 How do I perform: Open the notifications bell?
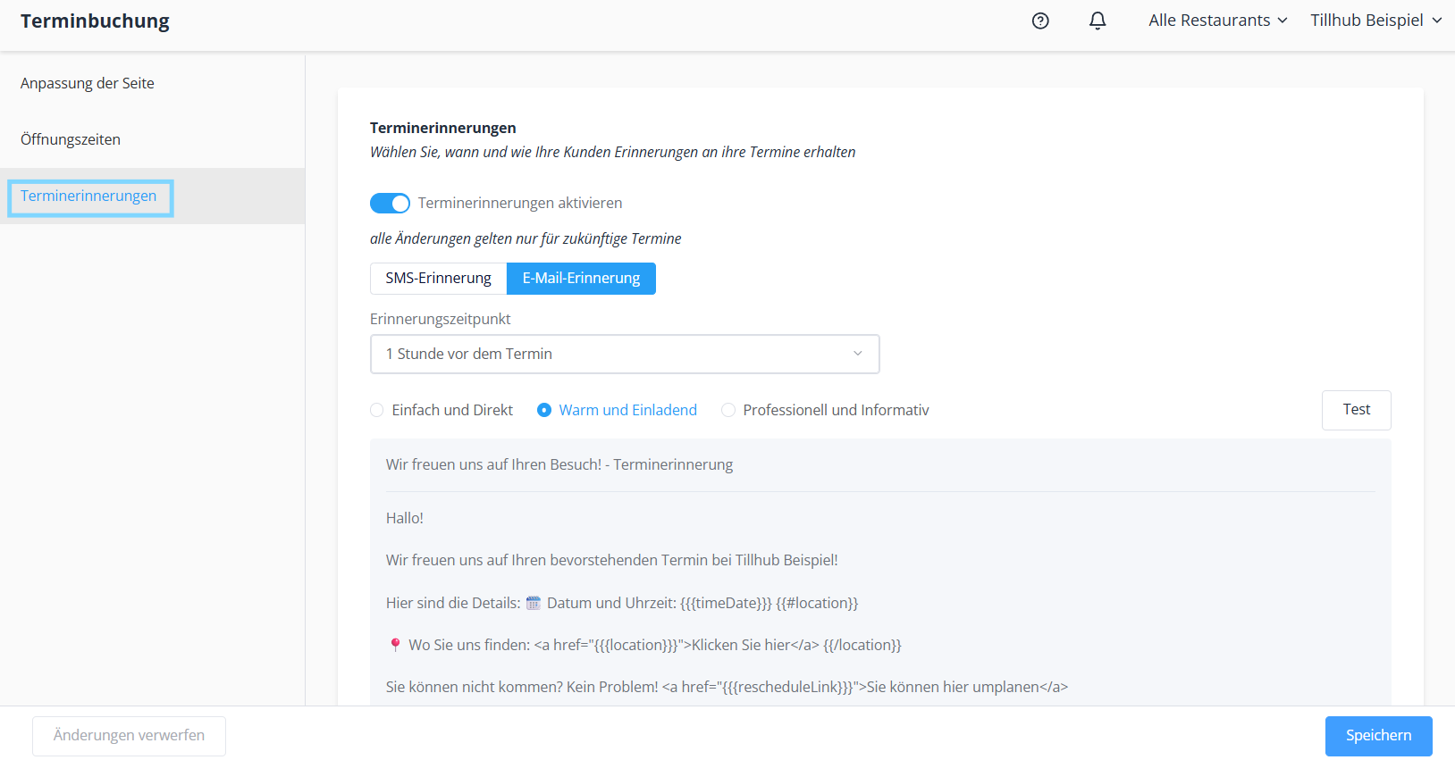(x=1098, y=21)
